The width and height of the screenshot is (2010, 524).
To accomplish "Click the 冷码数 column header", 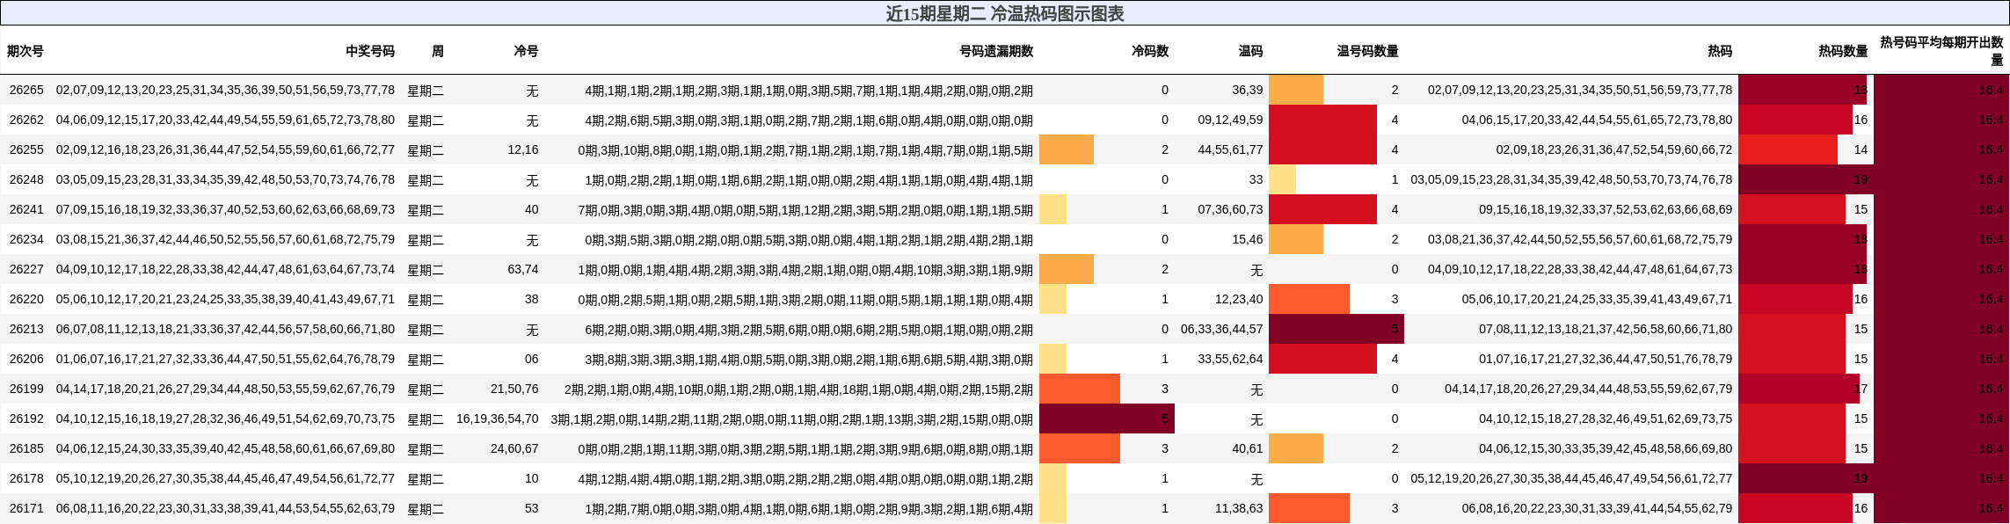I will click(1150, 51).
